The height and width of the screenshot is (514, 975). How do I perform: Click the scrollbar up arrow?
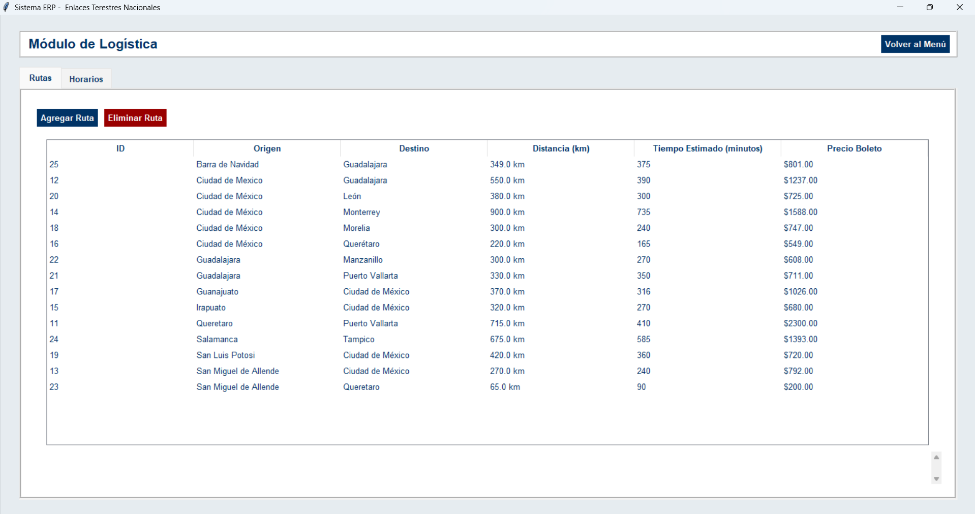pos(936,458)
